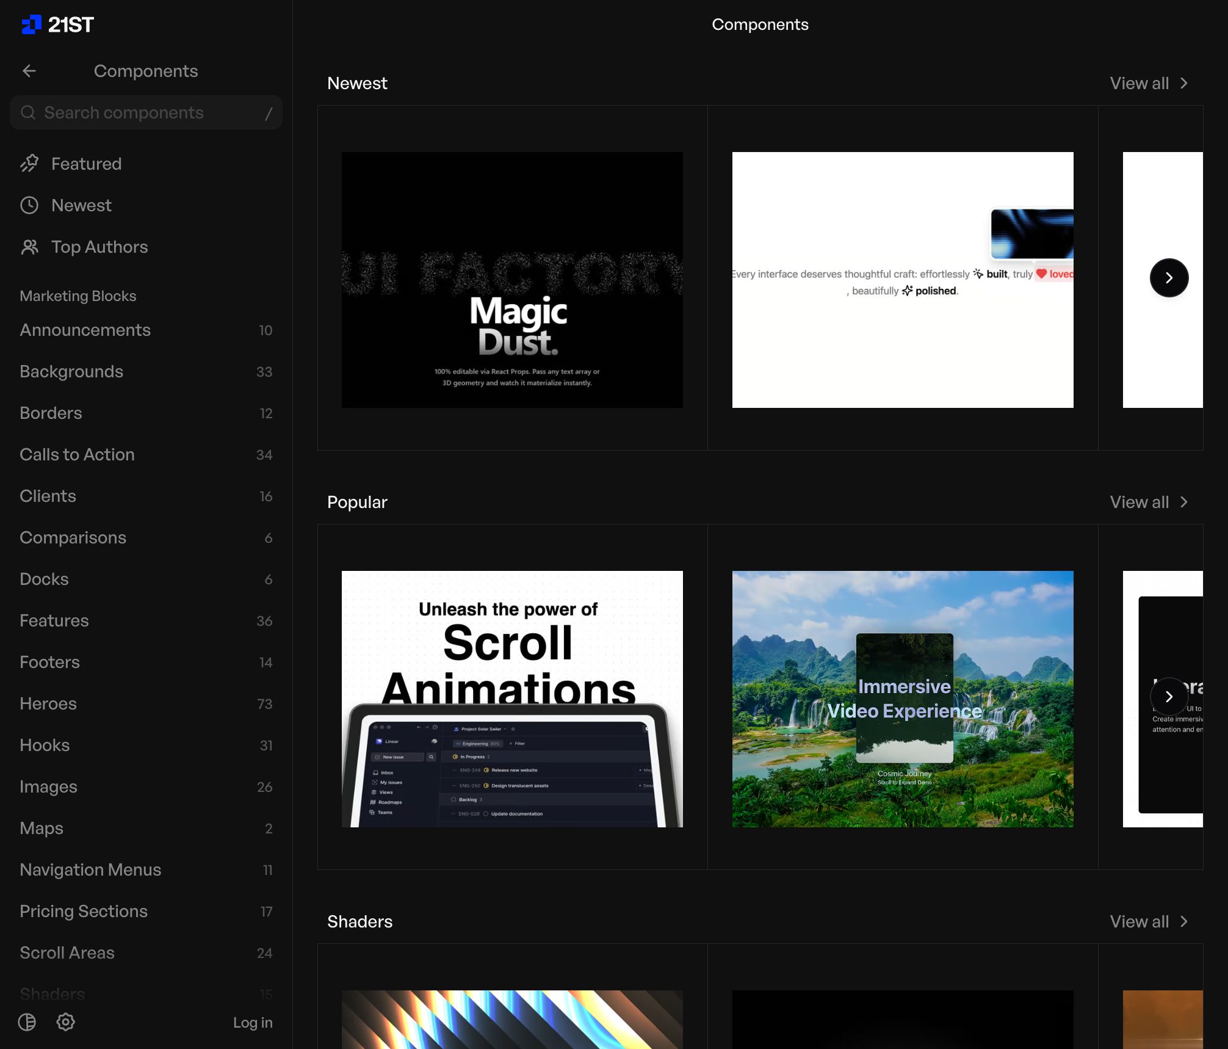Open the Featured section in the sidebar
Viewport: 1228px width, 1049px height.
[x=146, y=164]
